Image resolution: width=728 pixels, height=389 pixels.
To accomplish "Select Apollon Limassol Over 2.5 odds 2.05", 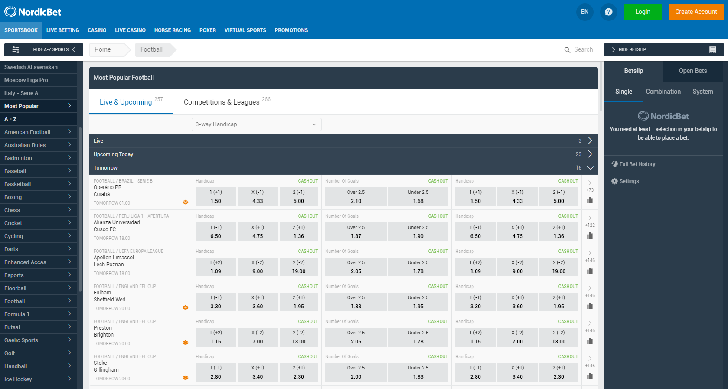I will [356, 267].
